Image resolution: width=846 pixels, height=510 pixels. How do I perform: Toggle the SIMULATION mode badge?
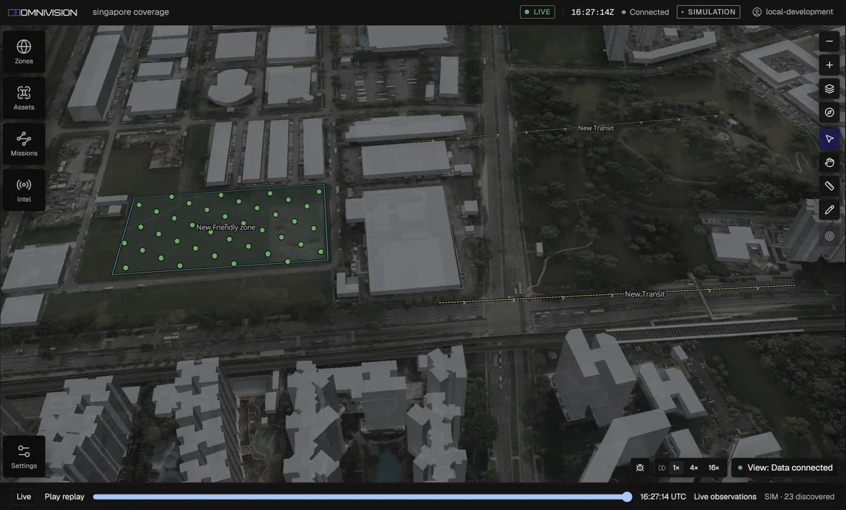click(708, 12)
